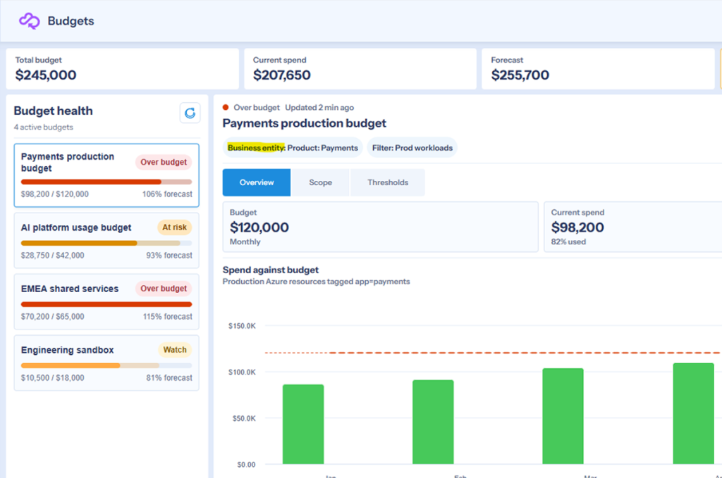Click the Mar bar in spend chart
The height and width of the screenshot is (478, 722).
pyautogui.click(x=563, y=416)
